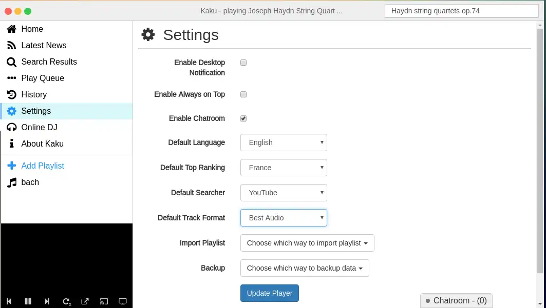Open About Kaku page

[x=66, y=144]
